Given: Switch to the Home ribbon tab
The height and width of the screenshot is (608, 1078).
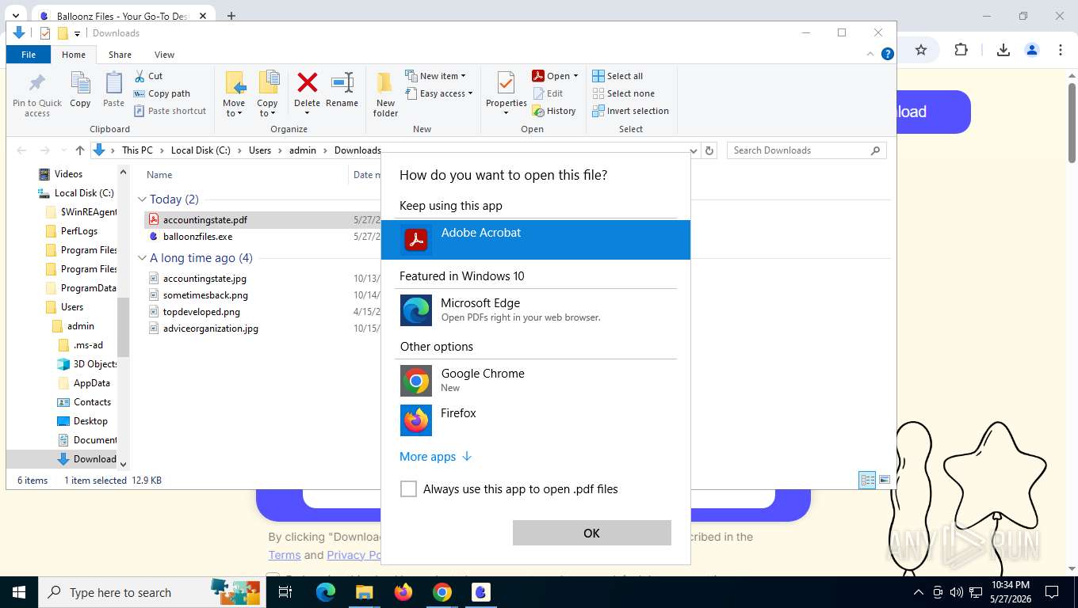Looking at the screenshot, I should point(74,55).
